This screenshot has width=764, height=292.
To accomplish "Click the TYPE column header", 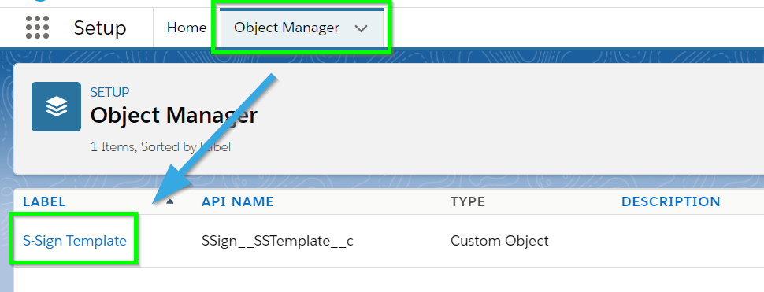I will (468, 201).
